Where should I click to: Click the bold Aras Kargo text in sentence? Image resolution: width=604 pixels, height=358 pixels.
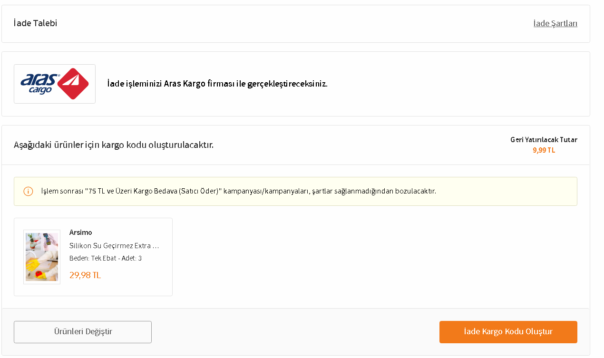185,84
